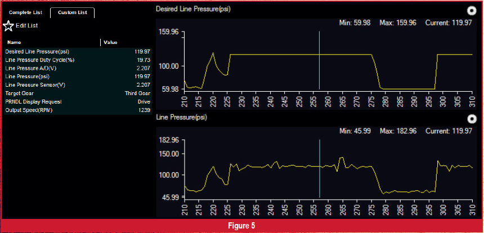Click cursor line in Desired Line Pressure graph

click(319, 60)
